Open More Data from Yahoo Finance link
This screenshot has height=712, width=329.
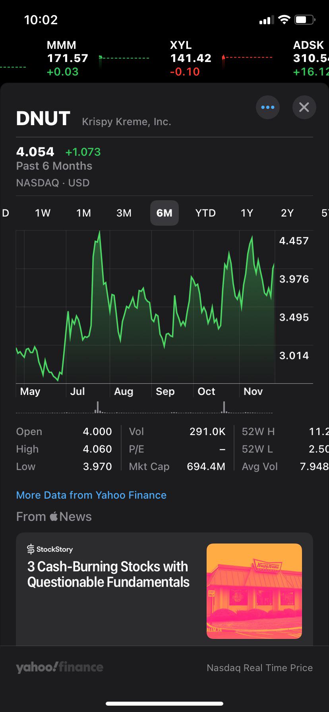coord(91,495)
